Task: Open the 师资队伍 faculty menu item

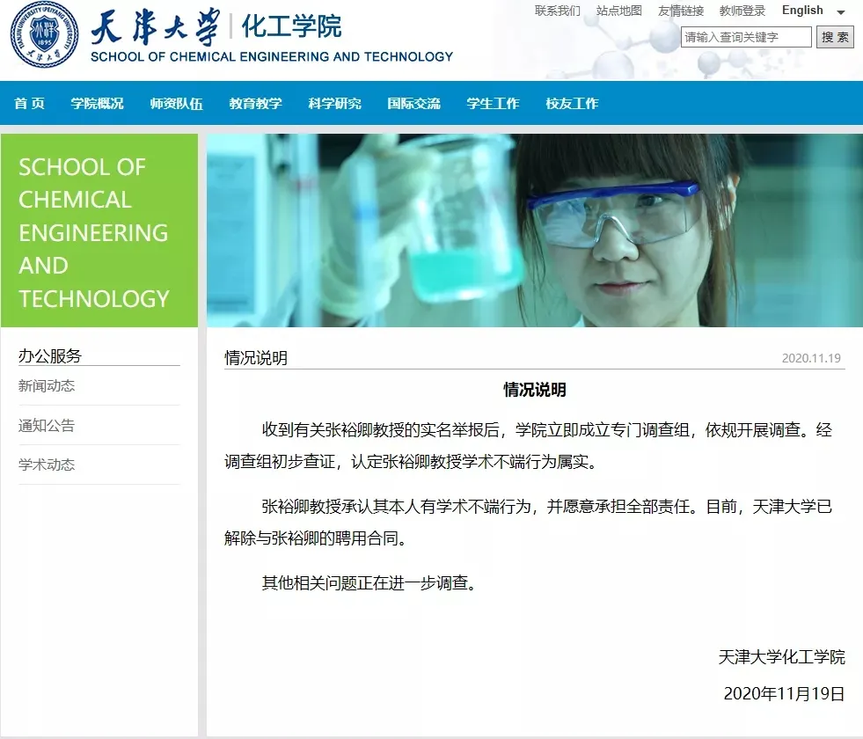Action: coord(176,103)
